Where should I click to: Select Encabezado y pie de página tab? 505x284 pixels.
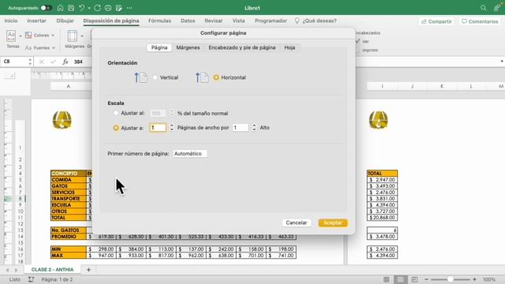pos(242,47)
